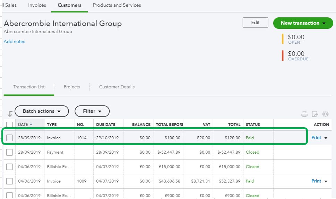Open the table settings gear icon

[325, 114]
